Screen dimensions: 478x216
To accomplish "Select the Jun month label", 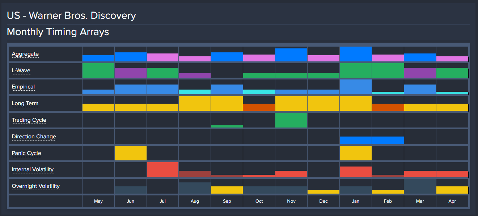I will 131,201.
